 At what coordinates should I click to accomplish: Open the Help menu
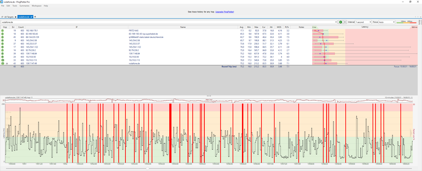point(46,5)
